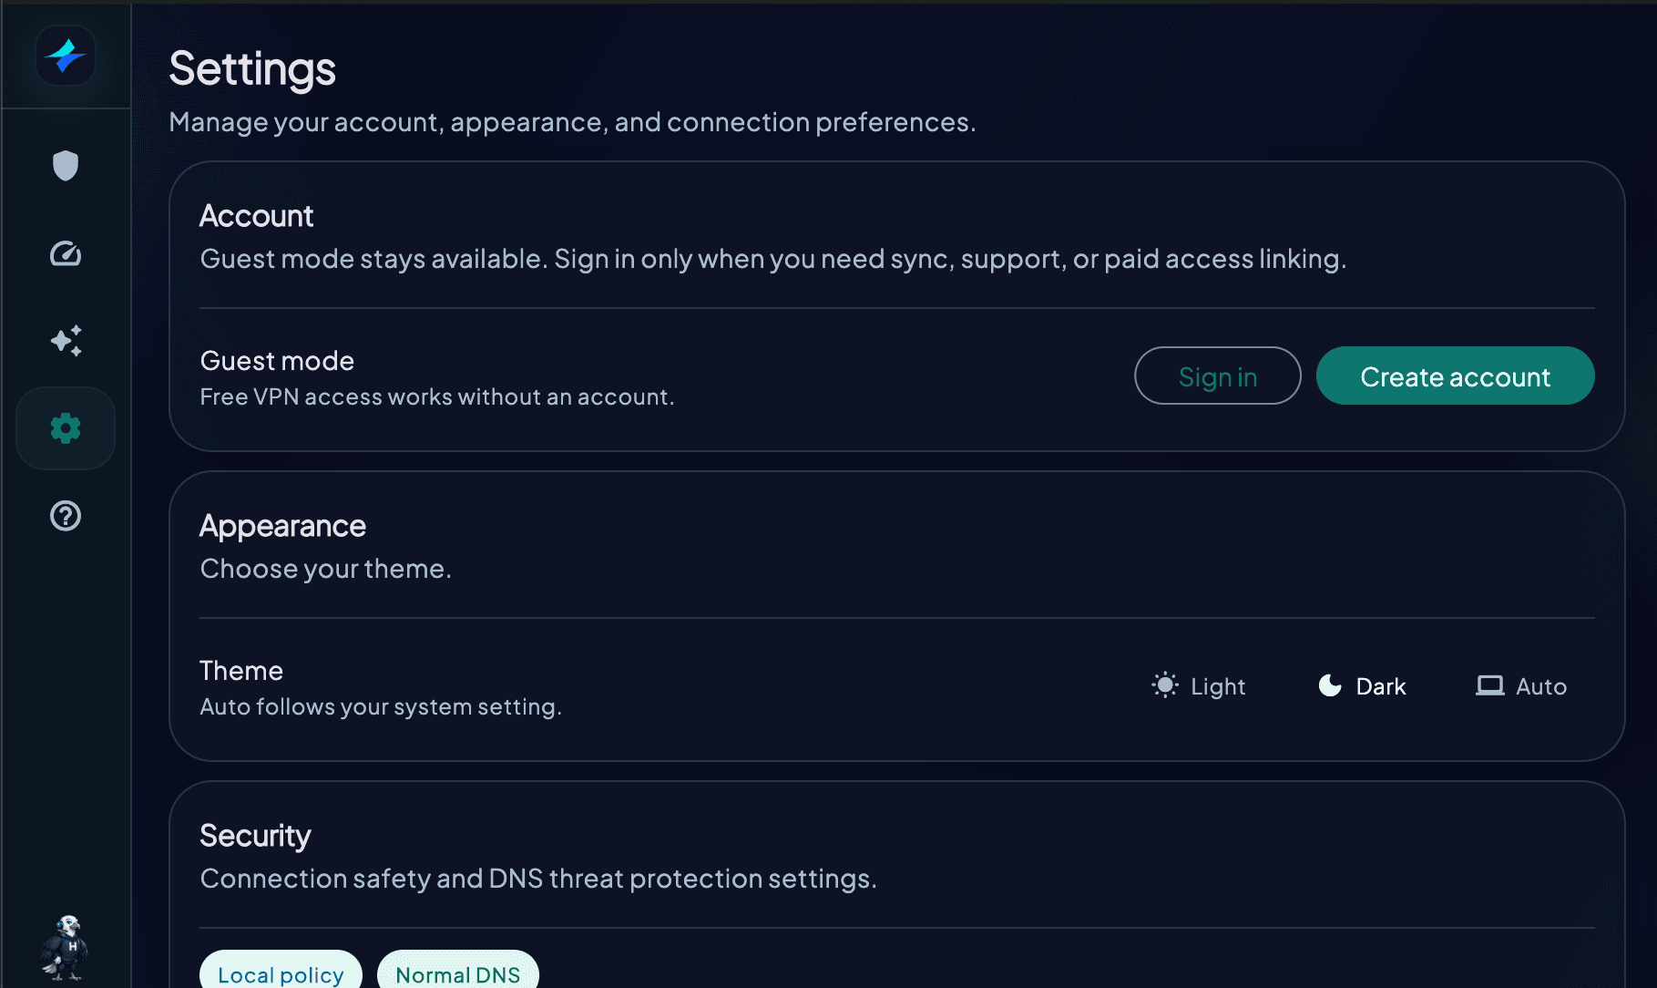Click the Security section heading

[255, 836]
